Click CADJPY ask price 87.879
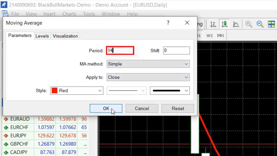The image size is (277, 156). click(x=69, y=152)
